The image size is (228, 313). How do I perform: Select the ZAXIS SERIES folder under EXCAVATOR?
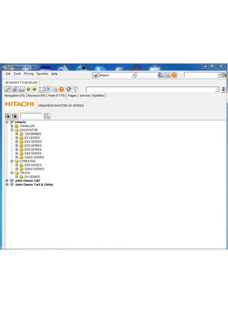click(x=34, y=157)
